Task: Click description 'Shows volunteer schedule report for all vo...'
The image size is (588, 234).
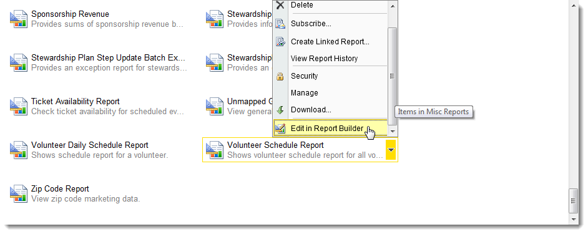Action: click(x=305, y=155)
